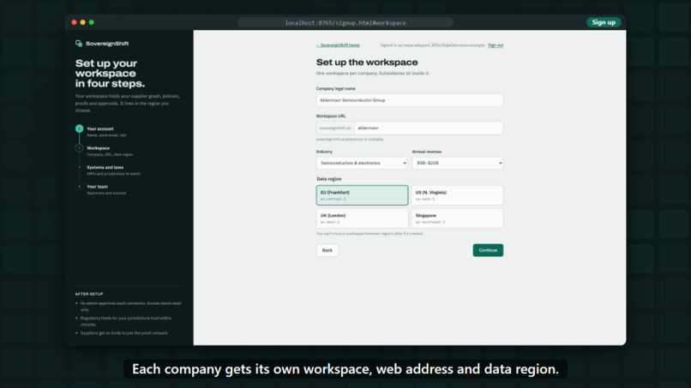Go to the Your account step
Image resolution: width=691 pixels, height=388 pixels.
point(106,132)
